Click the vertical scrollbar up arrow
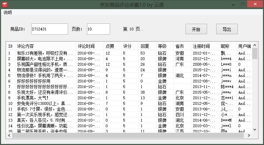The height and width of the screenshot is (145, 264). 255,45
